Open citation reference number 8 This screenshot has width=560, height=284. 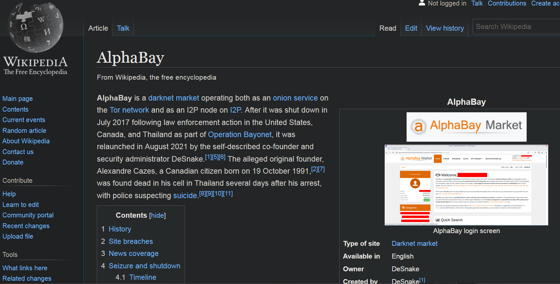click(x=202, y=194)
